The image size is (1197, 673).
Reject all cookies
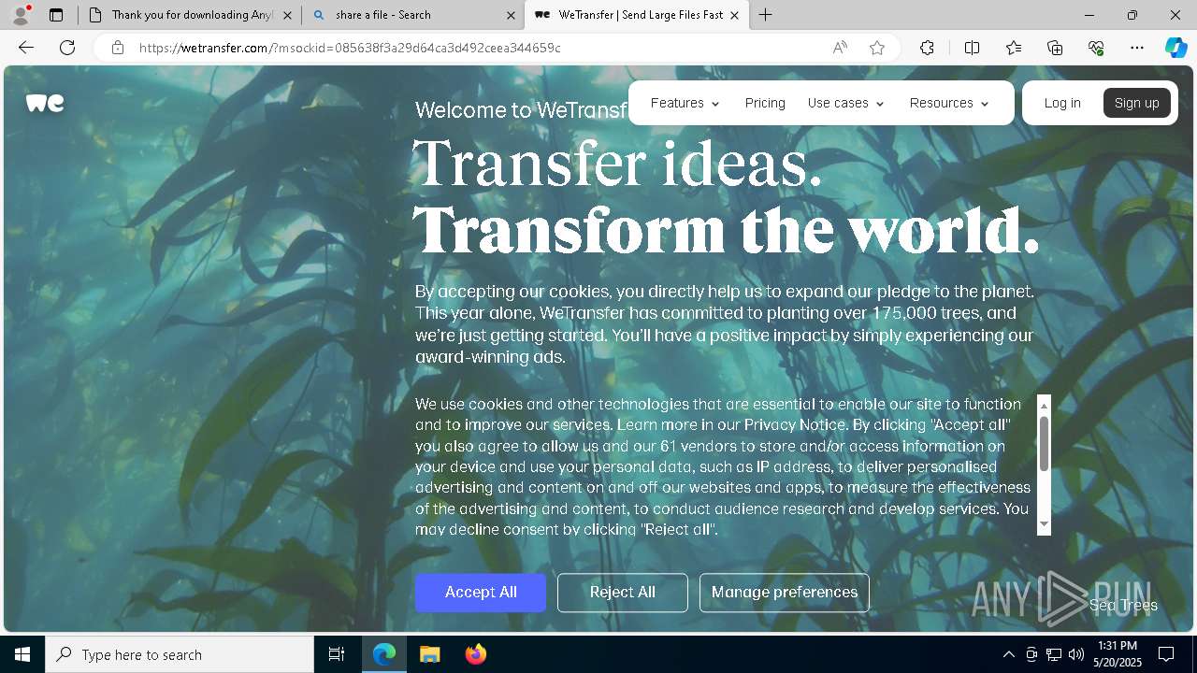click(x=623, y=593)
